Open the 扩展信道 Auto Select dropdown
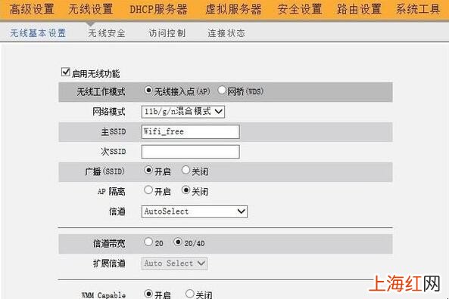 point(174,264)
